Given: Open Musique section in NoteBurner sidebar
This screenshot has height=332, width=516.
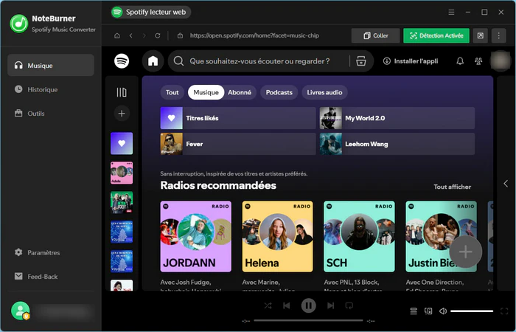Looking at the screenshot, I should 51,66.
